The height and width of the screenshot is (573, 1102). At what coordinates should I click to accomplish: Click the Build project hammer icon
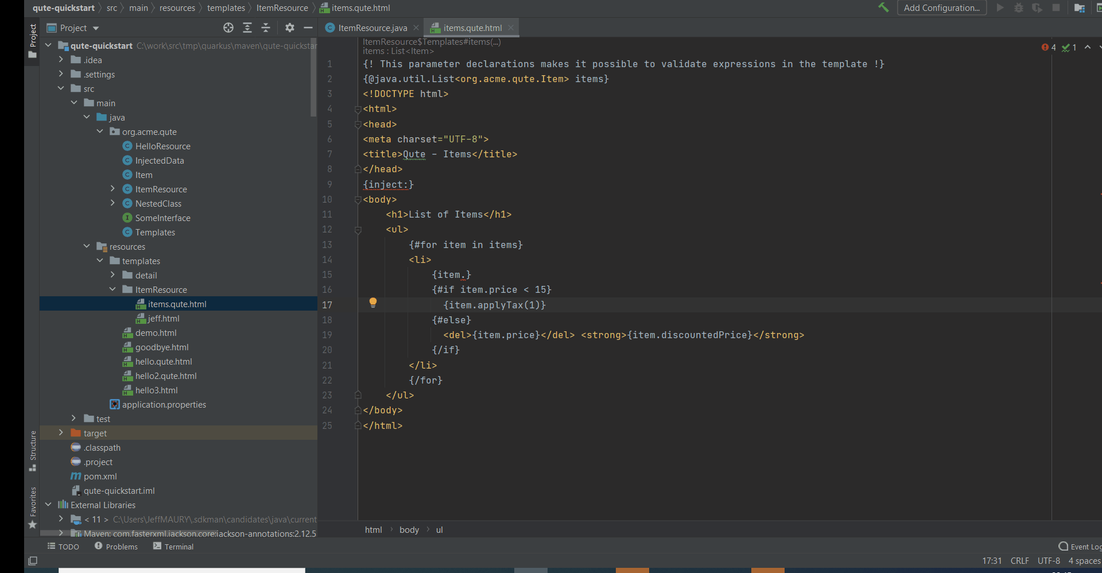(883, 7)
